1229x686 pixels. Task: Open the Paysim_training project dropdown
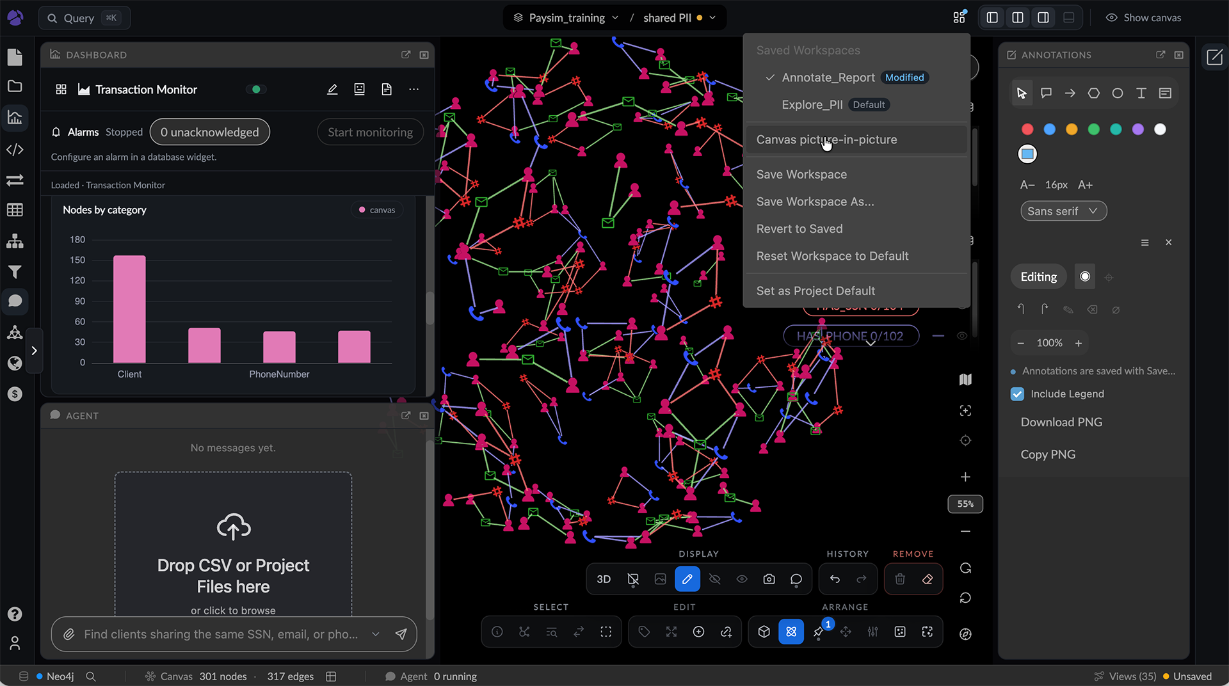566,18
